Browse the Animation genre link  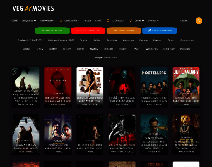[128, 40]
